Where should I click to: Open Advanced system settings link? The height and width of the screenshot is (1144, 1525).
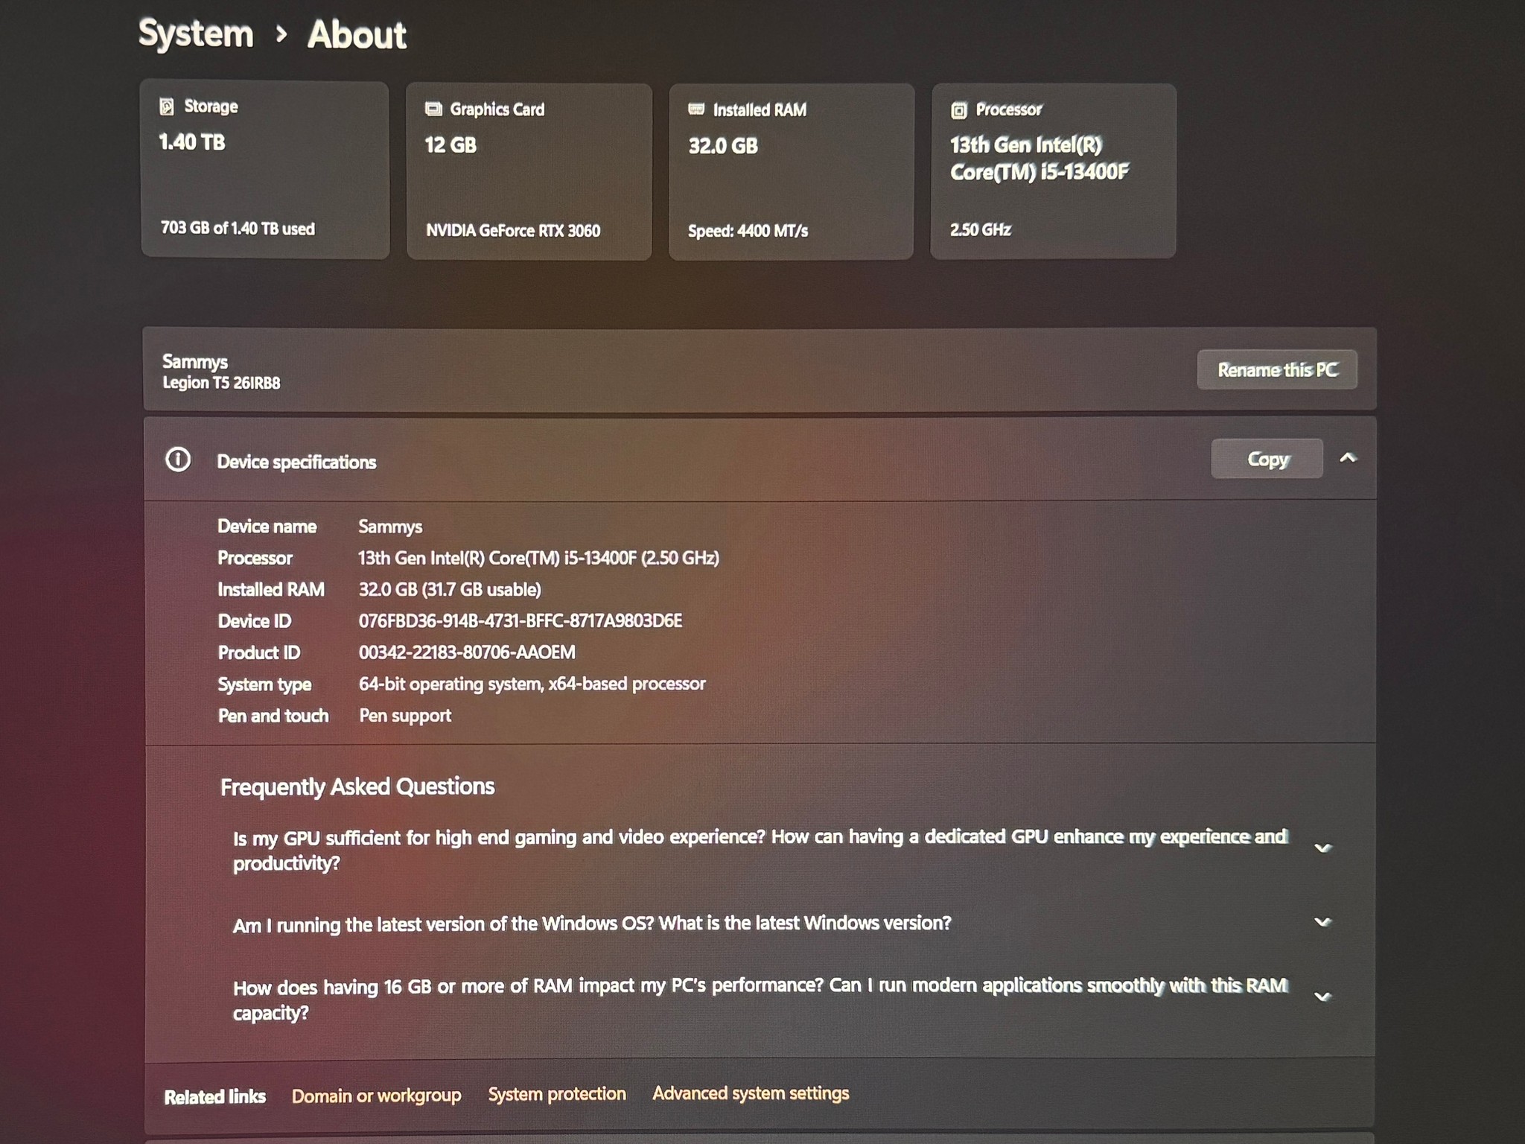tap(751, 1093)
